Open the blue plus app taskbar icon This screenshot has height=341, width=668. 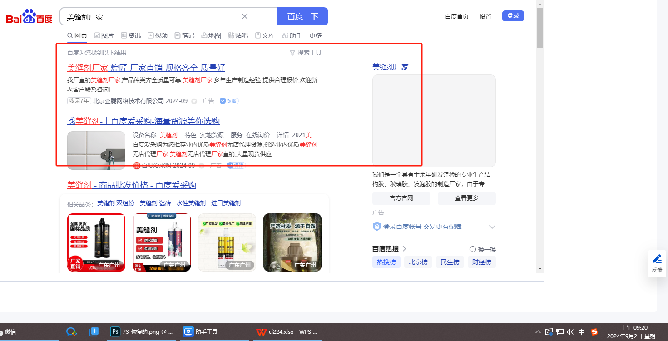pos(94,332)
